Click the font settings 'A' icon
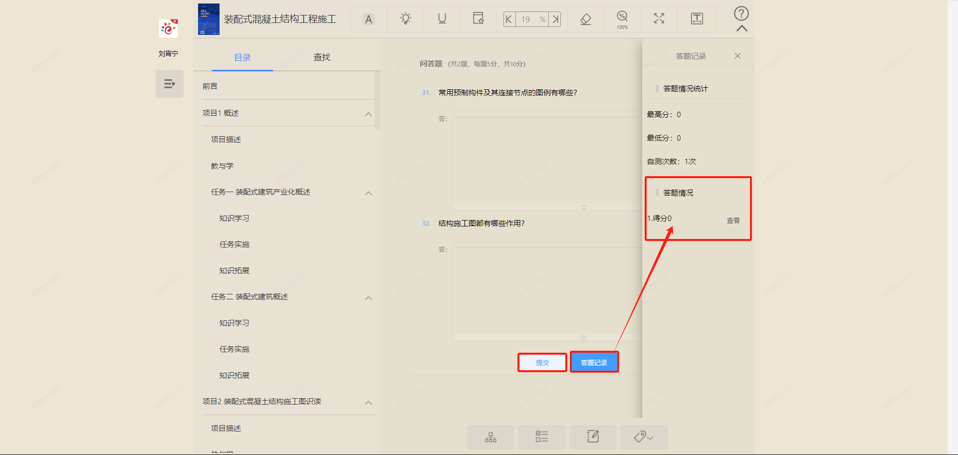 (x=368, y=19)
